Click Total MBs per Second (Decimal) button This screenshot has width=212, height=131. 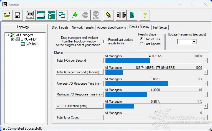coord(79,72)
